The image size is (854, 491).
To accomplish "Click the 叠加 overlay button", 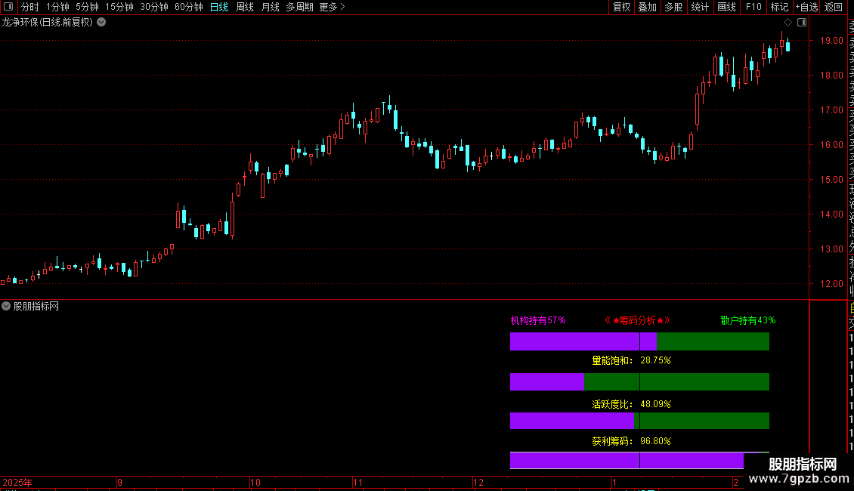I will [x=648, y=7].
